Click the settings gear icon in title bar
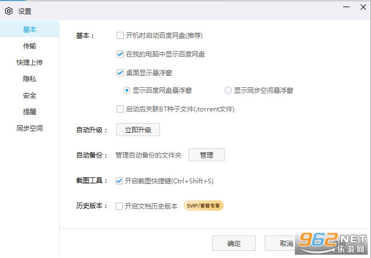The image size is (371, 258). [9, 11]
